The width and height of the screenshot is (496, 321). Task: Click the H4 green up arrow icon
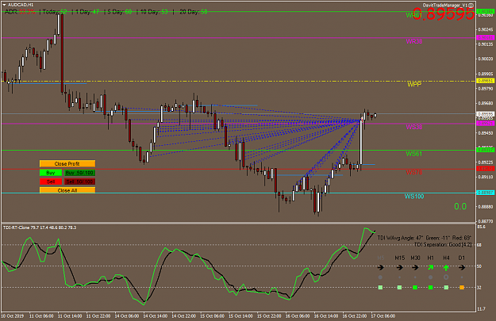pyautogui.click(x=446, y=268)
